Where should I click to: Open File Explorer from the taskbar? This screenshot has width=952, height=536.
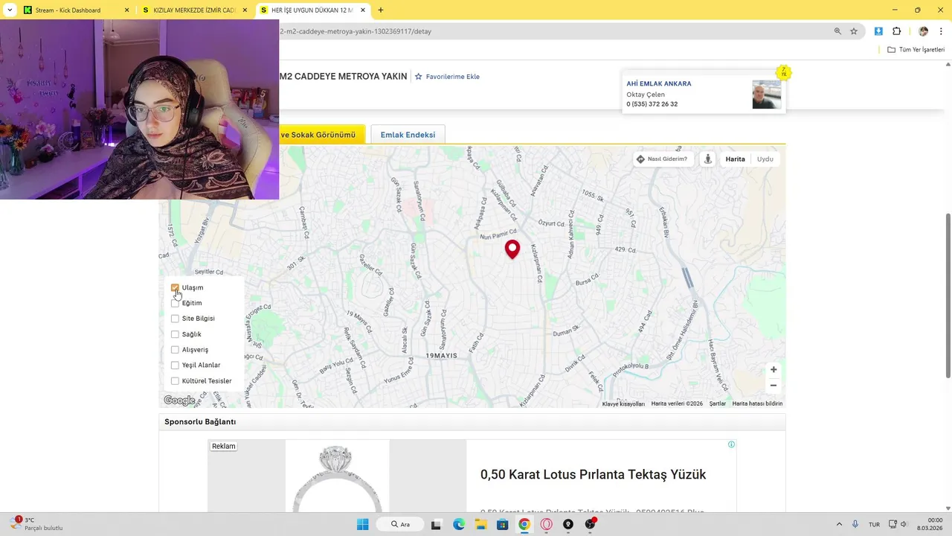tap(480, 524)
